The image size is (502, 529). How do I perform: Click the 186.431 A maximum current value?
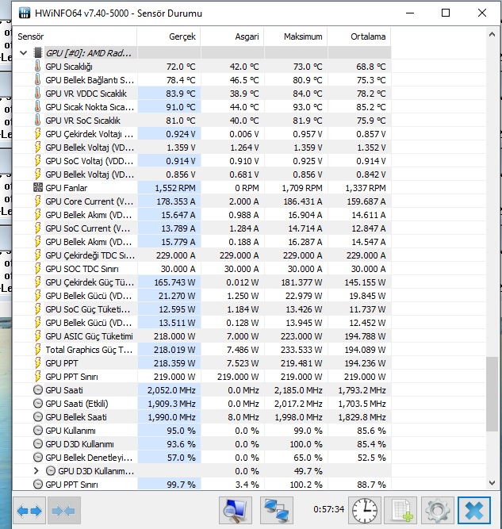pos(303,201)
